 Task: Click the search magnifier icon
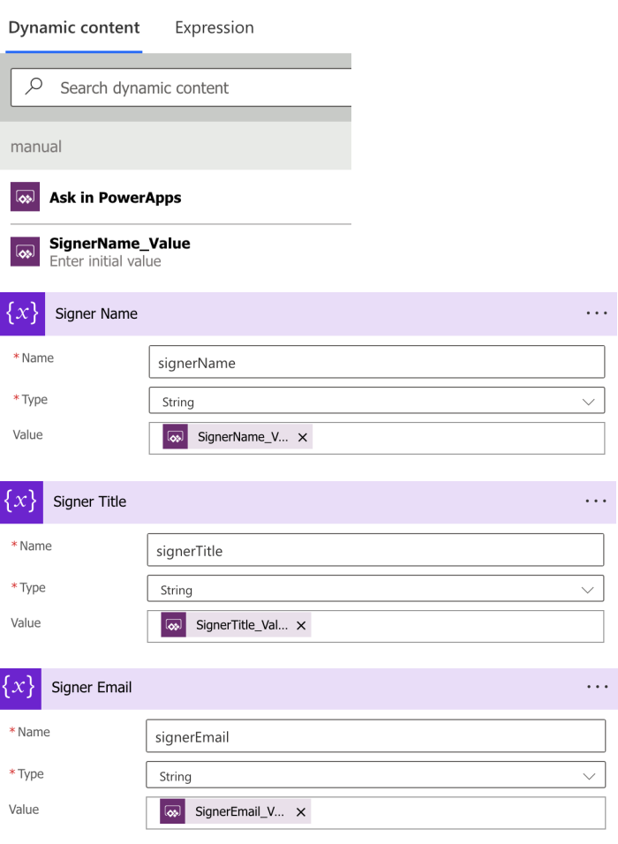point(34,87)
